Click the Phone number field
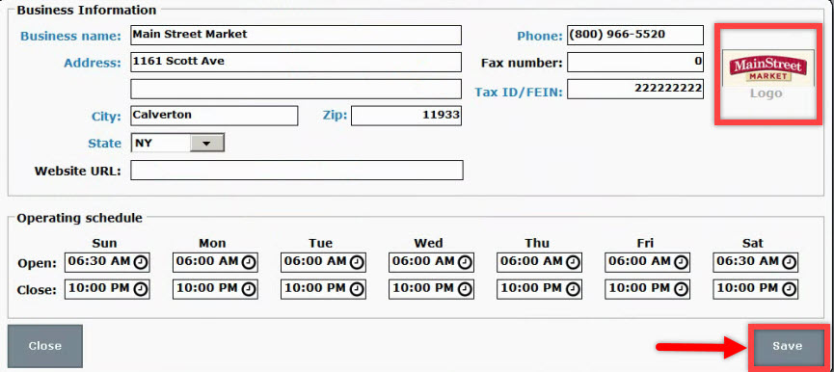 (x=635, y=35)
